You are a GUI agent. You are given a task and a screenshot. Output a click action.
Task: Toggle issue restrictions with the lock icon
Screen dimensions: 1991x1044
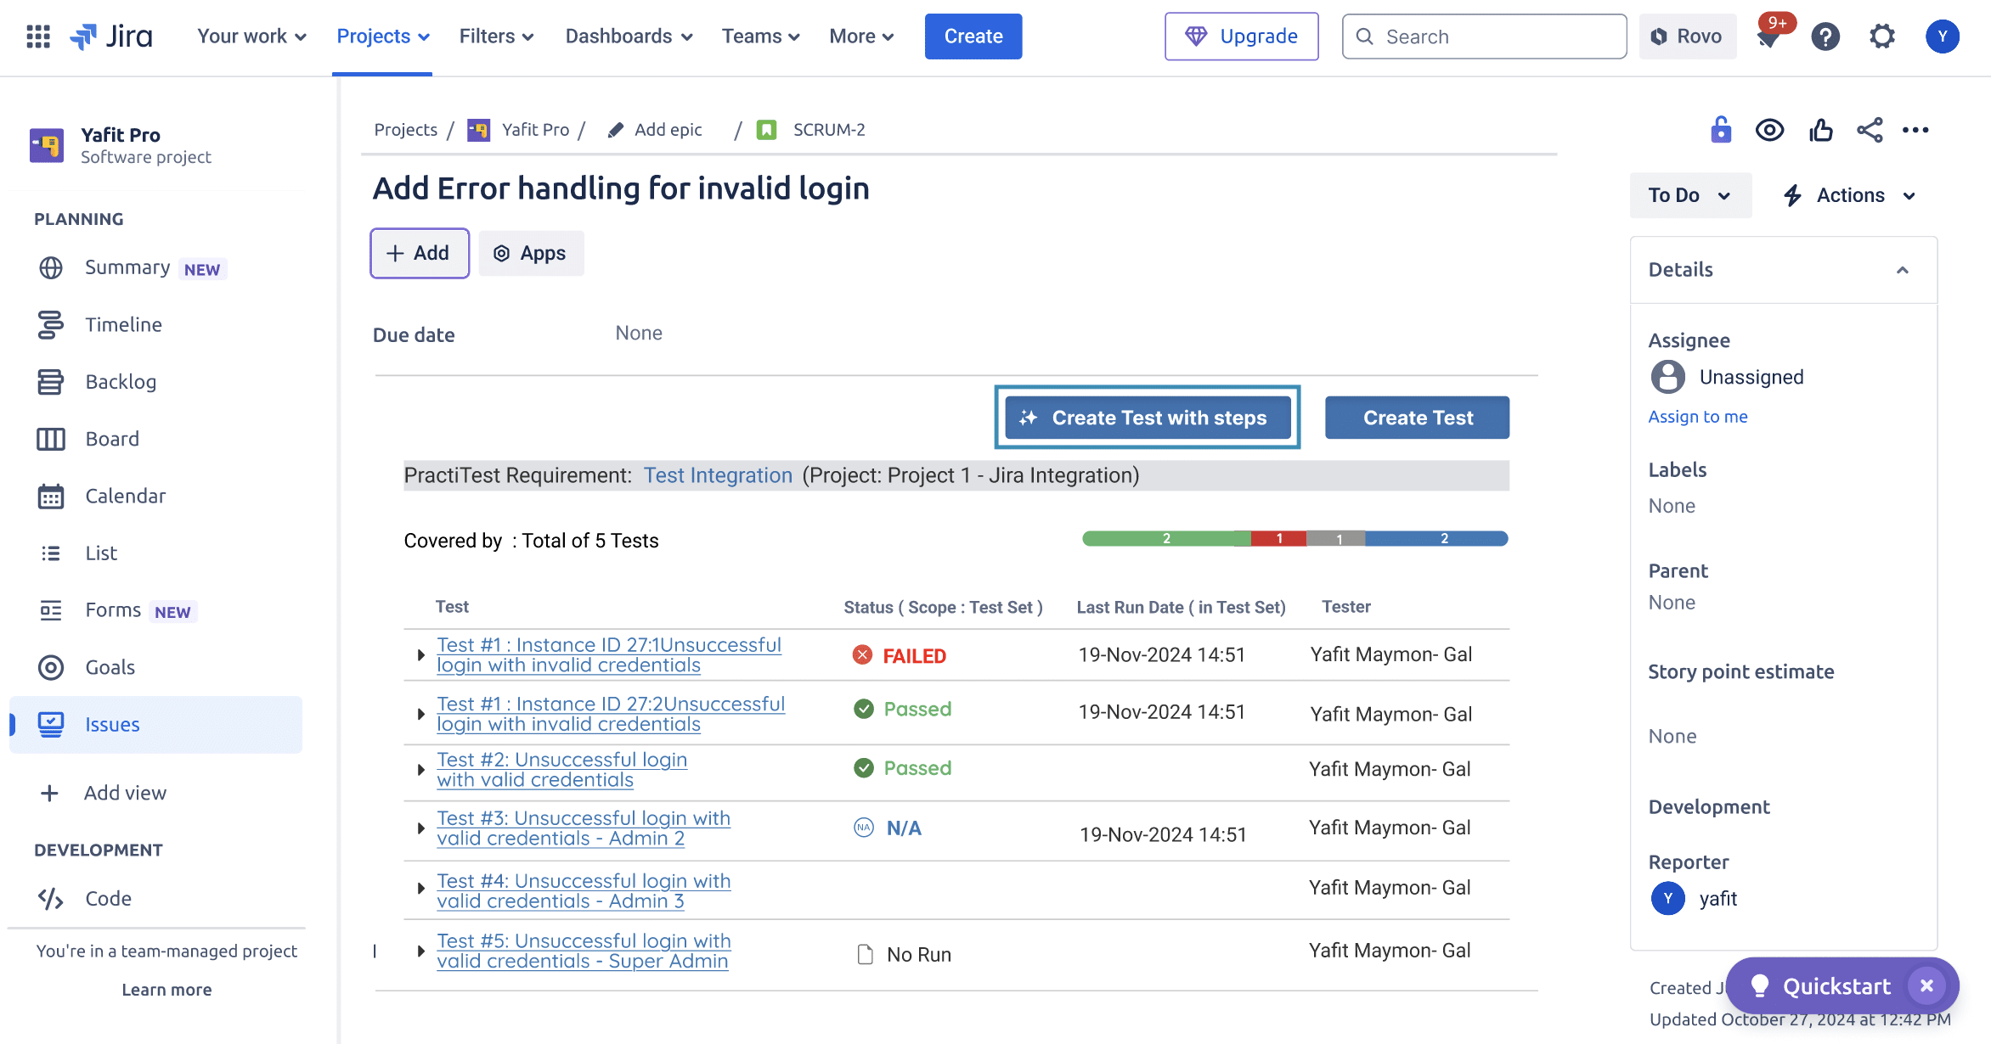pyautogui.click(x=1720, y=129)
